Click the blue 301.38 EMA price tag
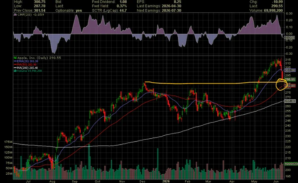Image resolution: width=298 pixels, height=183 pixels. click(290, 70)
